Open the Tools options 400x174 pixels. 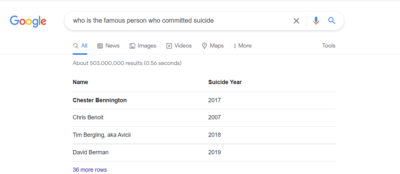click(x=329, y=46)
